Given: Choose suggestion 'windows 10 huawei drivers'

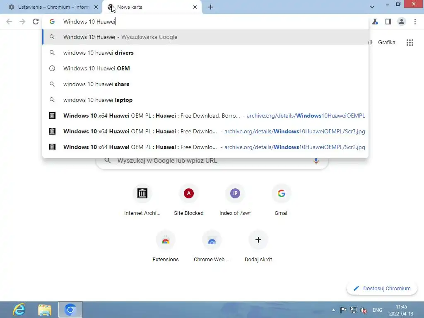Looking at the screenshot, I should click(205, 53).
